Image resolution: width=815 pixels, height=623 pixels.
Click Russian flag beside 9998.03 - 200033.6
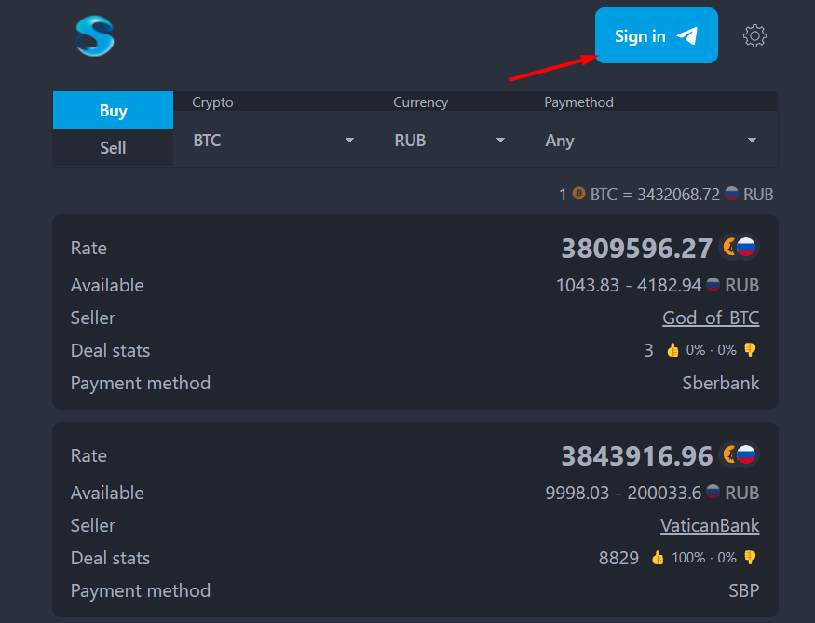[713, 491]
